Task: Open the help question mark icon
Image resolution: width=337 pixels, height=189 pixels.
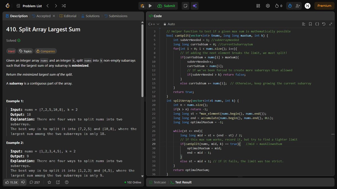Action: (x=67, y=182)
